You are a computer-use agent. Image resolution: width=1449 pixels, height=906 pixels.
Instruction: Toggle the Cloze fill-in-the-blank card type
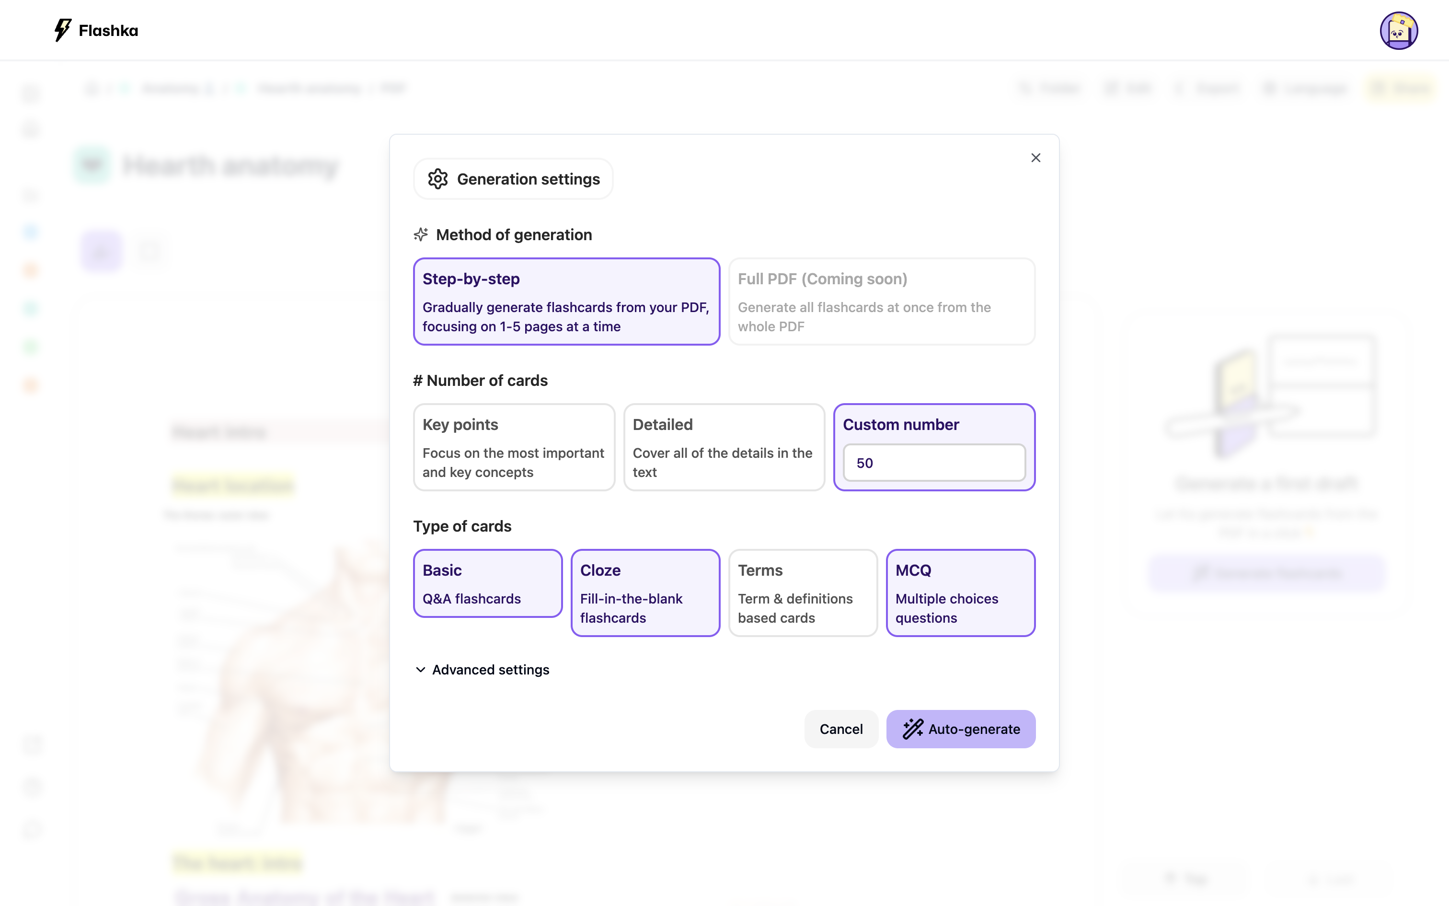coord(645,592)
